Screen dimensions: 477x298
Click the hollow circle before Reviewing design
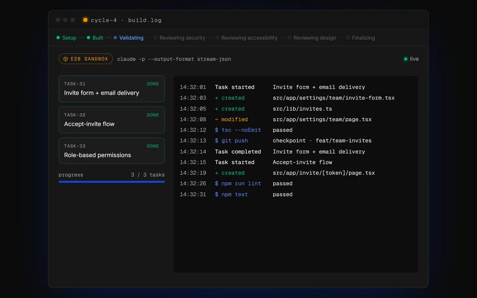289,38
